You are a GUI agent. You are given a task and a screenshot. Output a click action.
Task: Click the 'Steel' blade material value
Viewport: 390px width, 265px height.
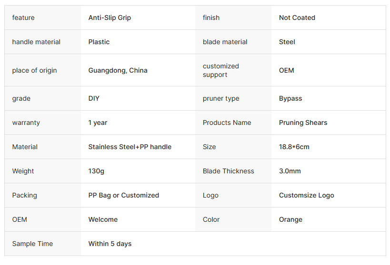pos(287,42)
